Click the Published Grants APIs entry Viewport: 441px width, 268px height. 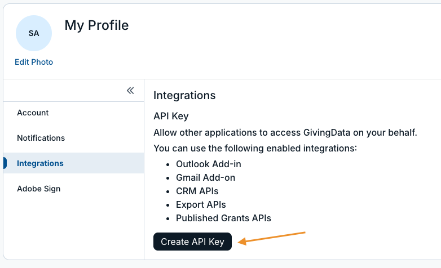tap(223, 218)
